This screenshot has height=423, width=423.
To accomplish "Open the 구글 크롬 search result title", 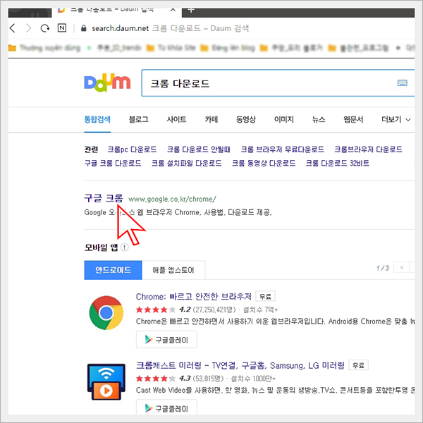I will tap(104, 198).
